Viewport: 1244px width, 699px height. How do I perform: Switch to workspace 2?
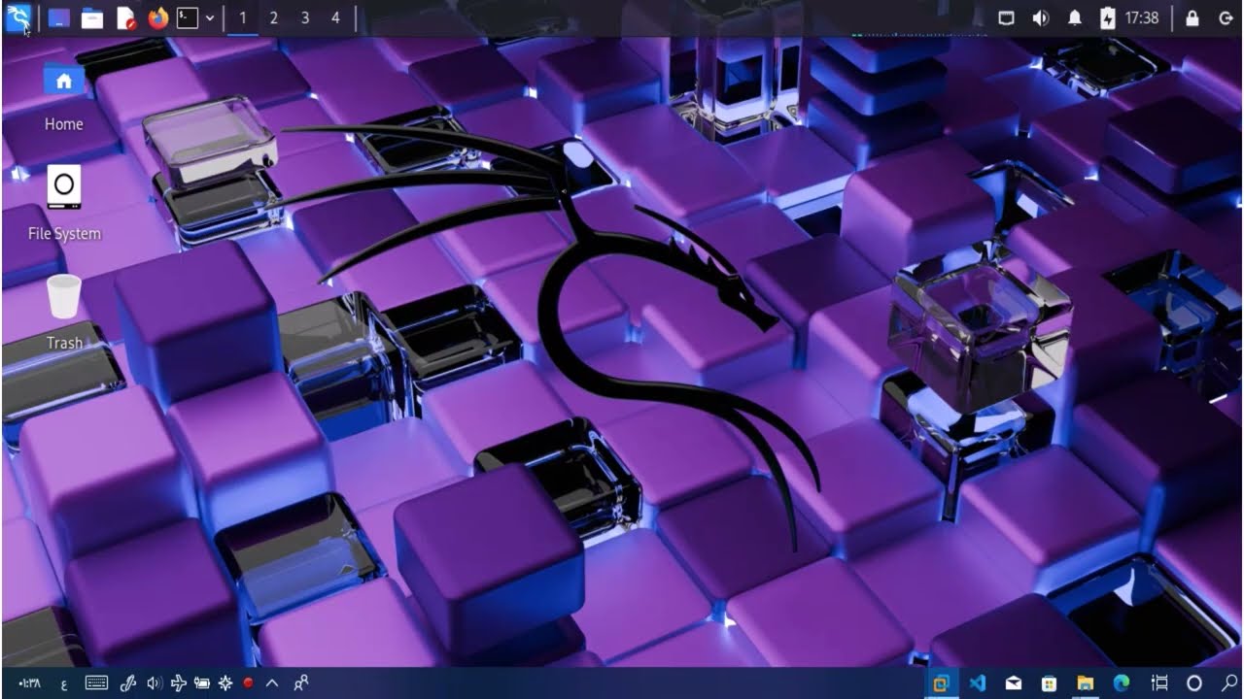pos(274,17)
